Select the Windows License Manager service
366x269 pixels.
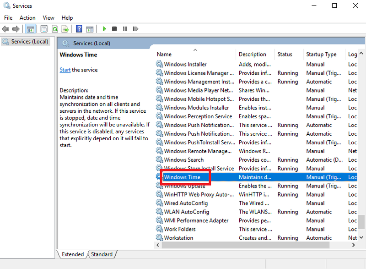tap(199, 73)
